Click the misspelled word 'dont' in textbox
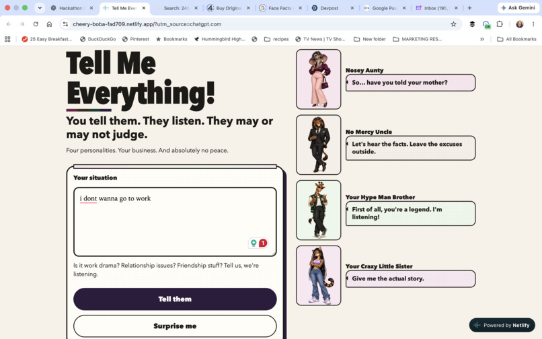This screenshot has width=542, height=339. [x=90, y=198]
